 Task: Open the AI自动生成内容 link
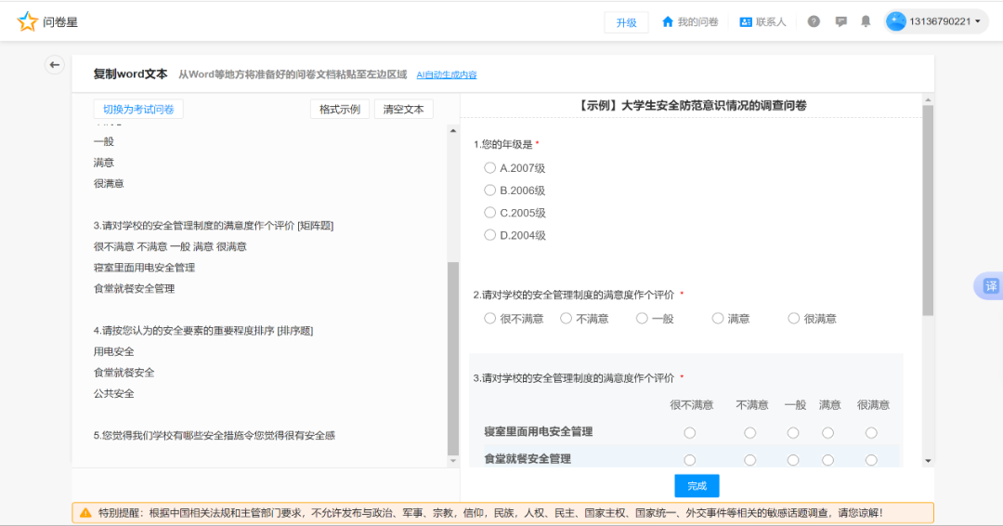[x=447, y=75]
